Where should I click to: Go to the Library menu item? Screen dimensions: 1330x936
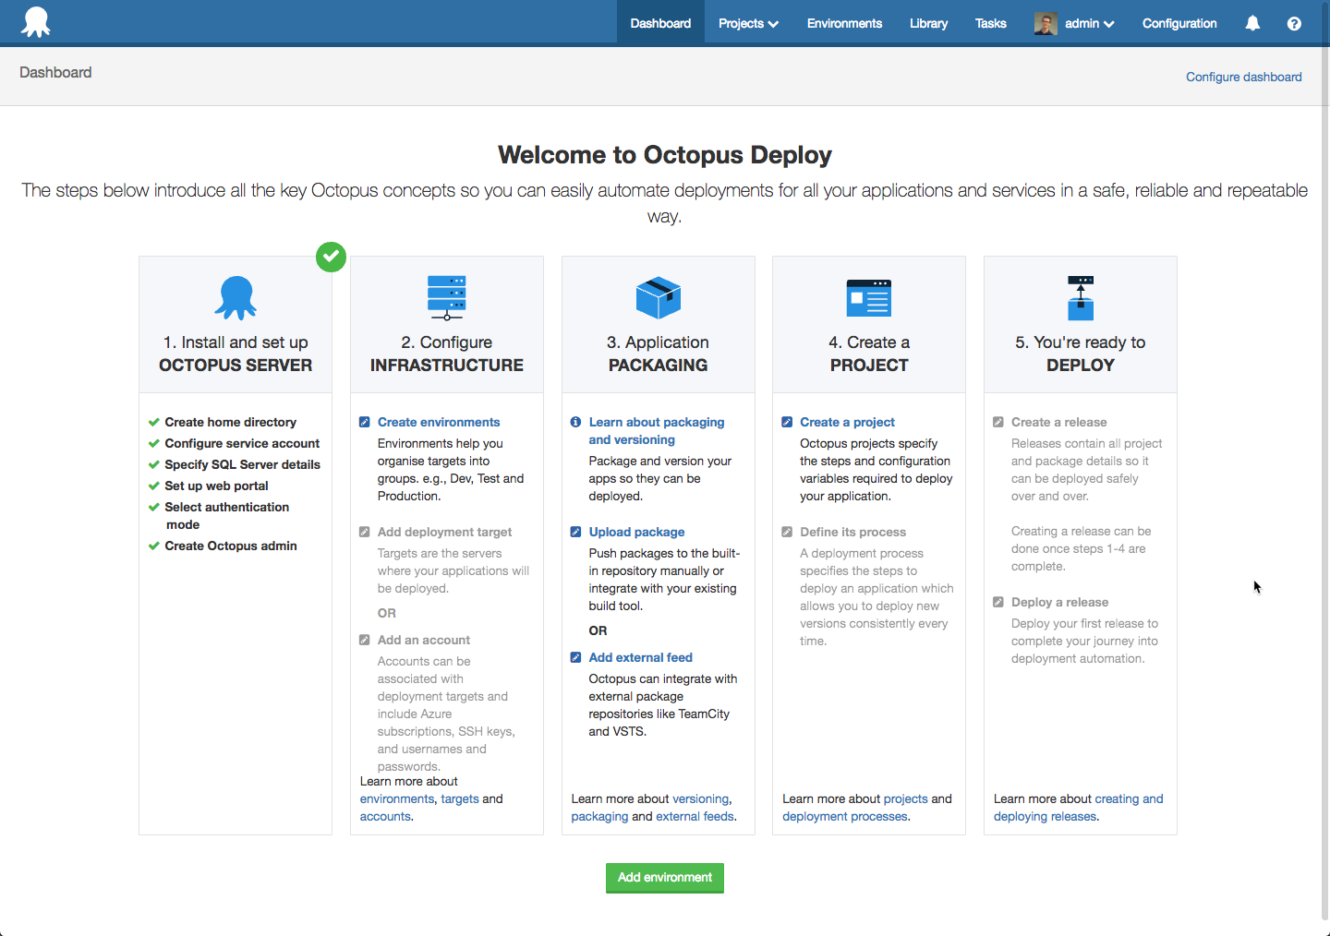928,23
